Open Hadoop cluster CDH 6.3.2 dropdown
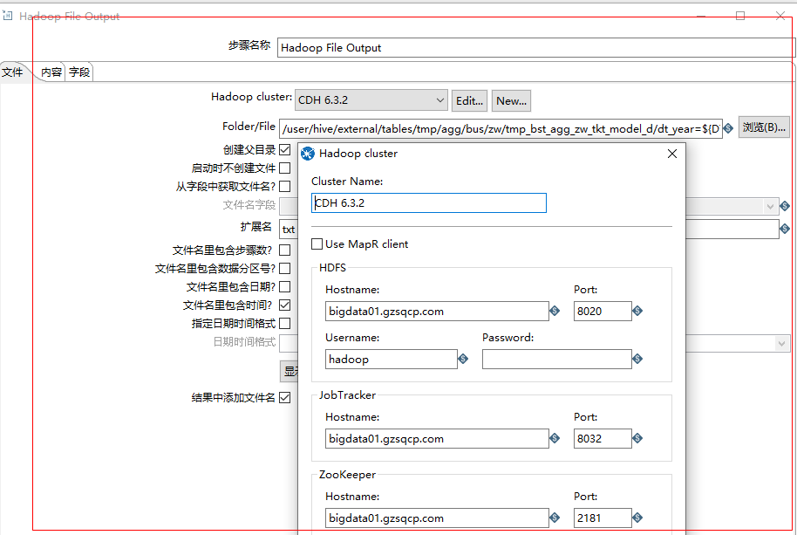Image resolution: width=797 pixels, height=535 pixels. 371,100
